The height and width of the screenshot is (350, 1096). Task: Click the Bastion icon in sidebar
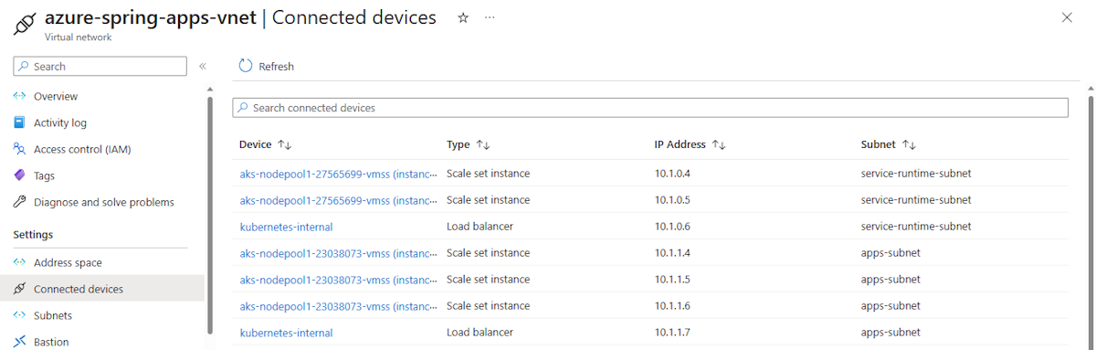(19, 342)
